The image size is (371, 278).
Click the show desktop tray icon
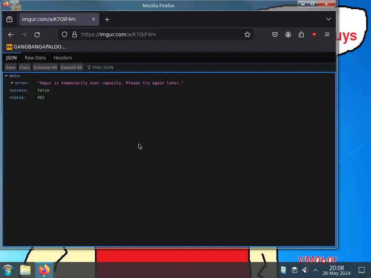tap(362, 270)
